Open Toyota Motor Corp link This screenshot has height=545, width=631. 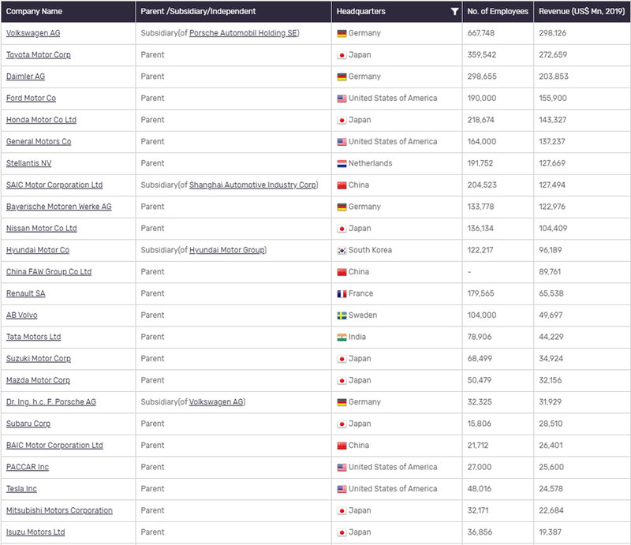point(38,54)
